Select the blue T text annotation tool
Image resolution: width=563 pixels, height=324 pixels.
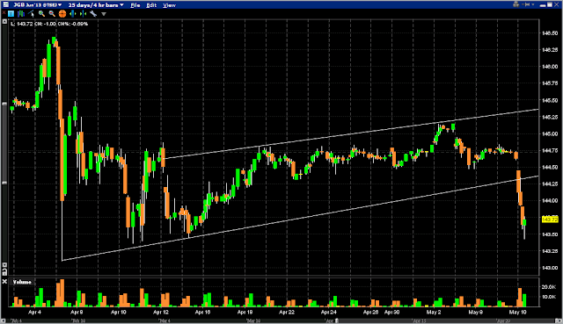click(x=11, y=14)
